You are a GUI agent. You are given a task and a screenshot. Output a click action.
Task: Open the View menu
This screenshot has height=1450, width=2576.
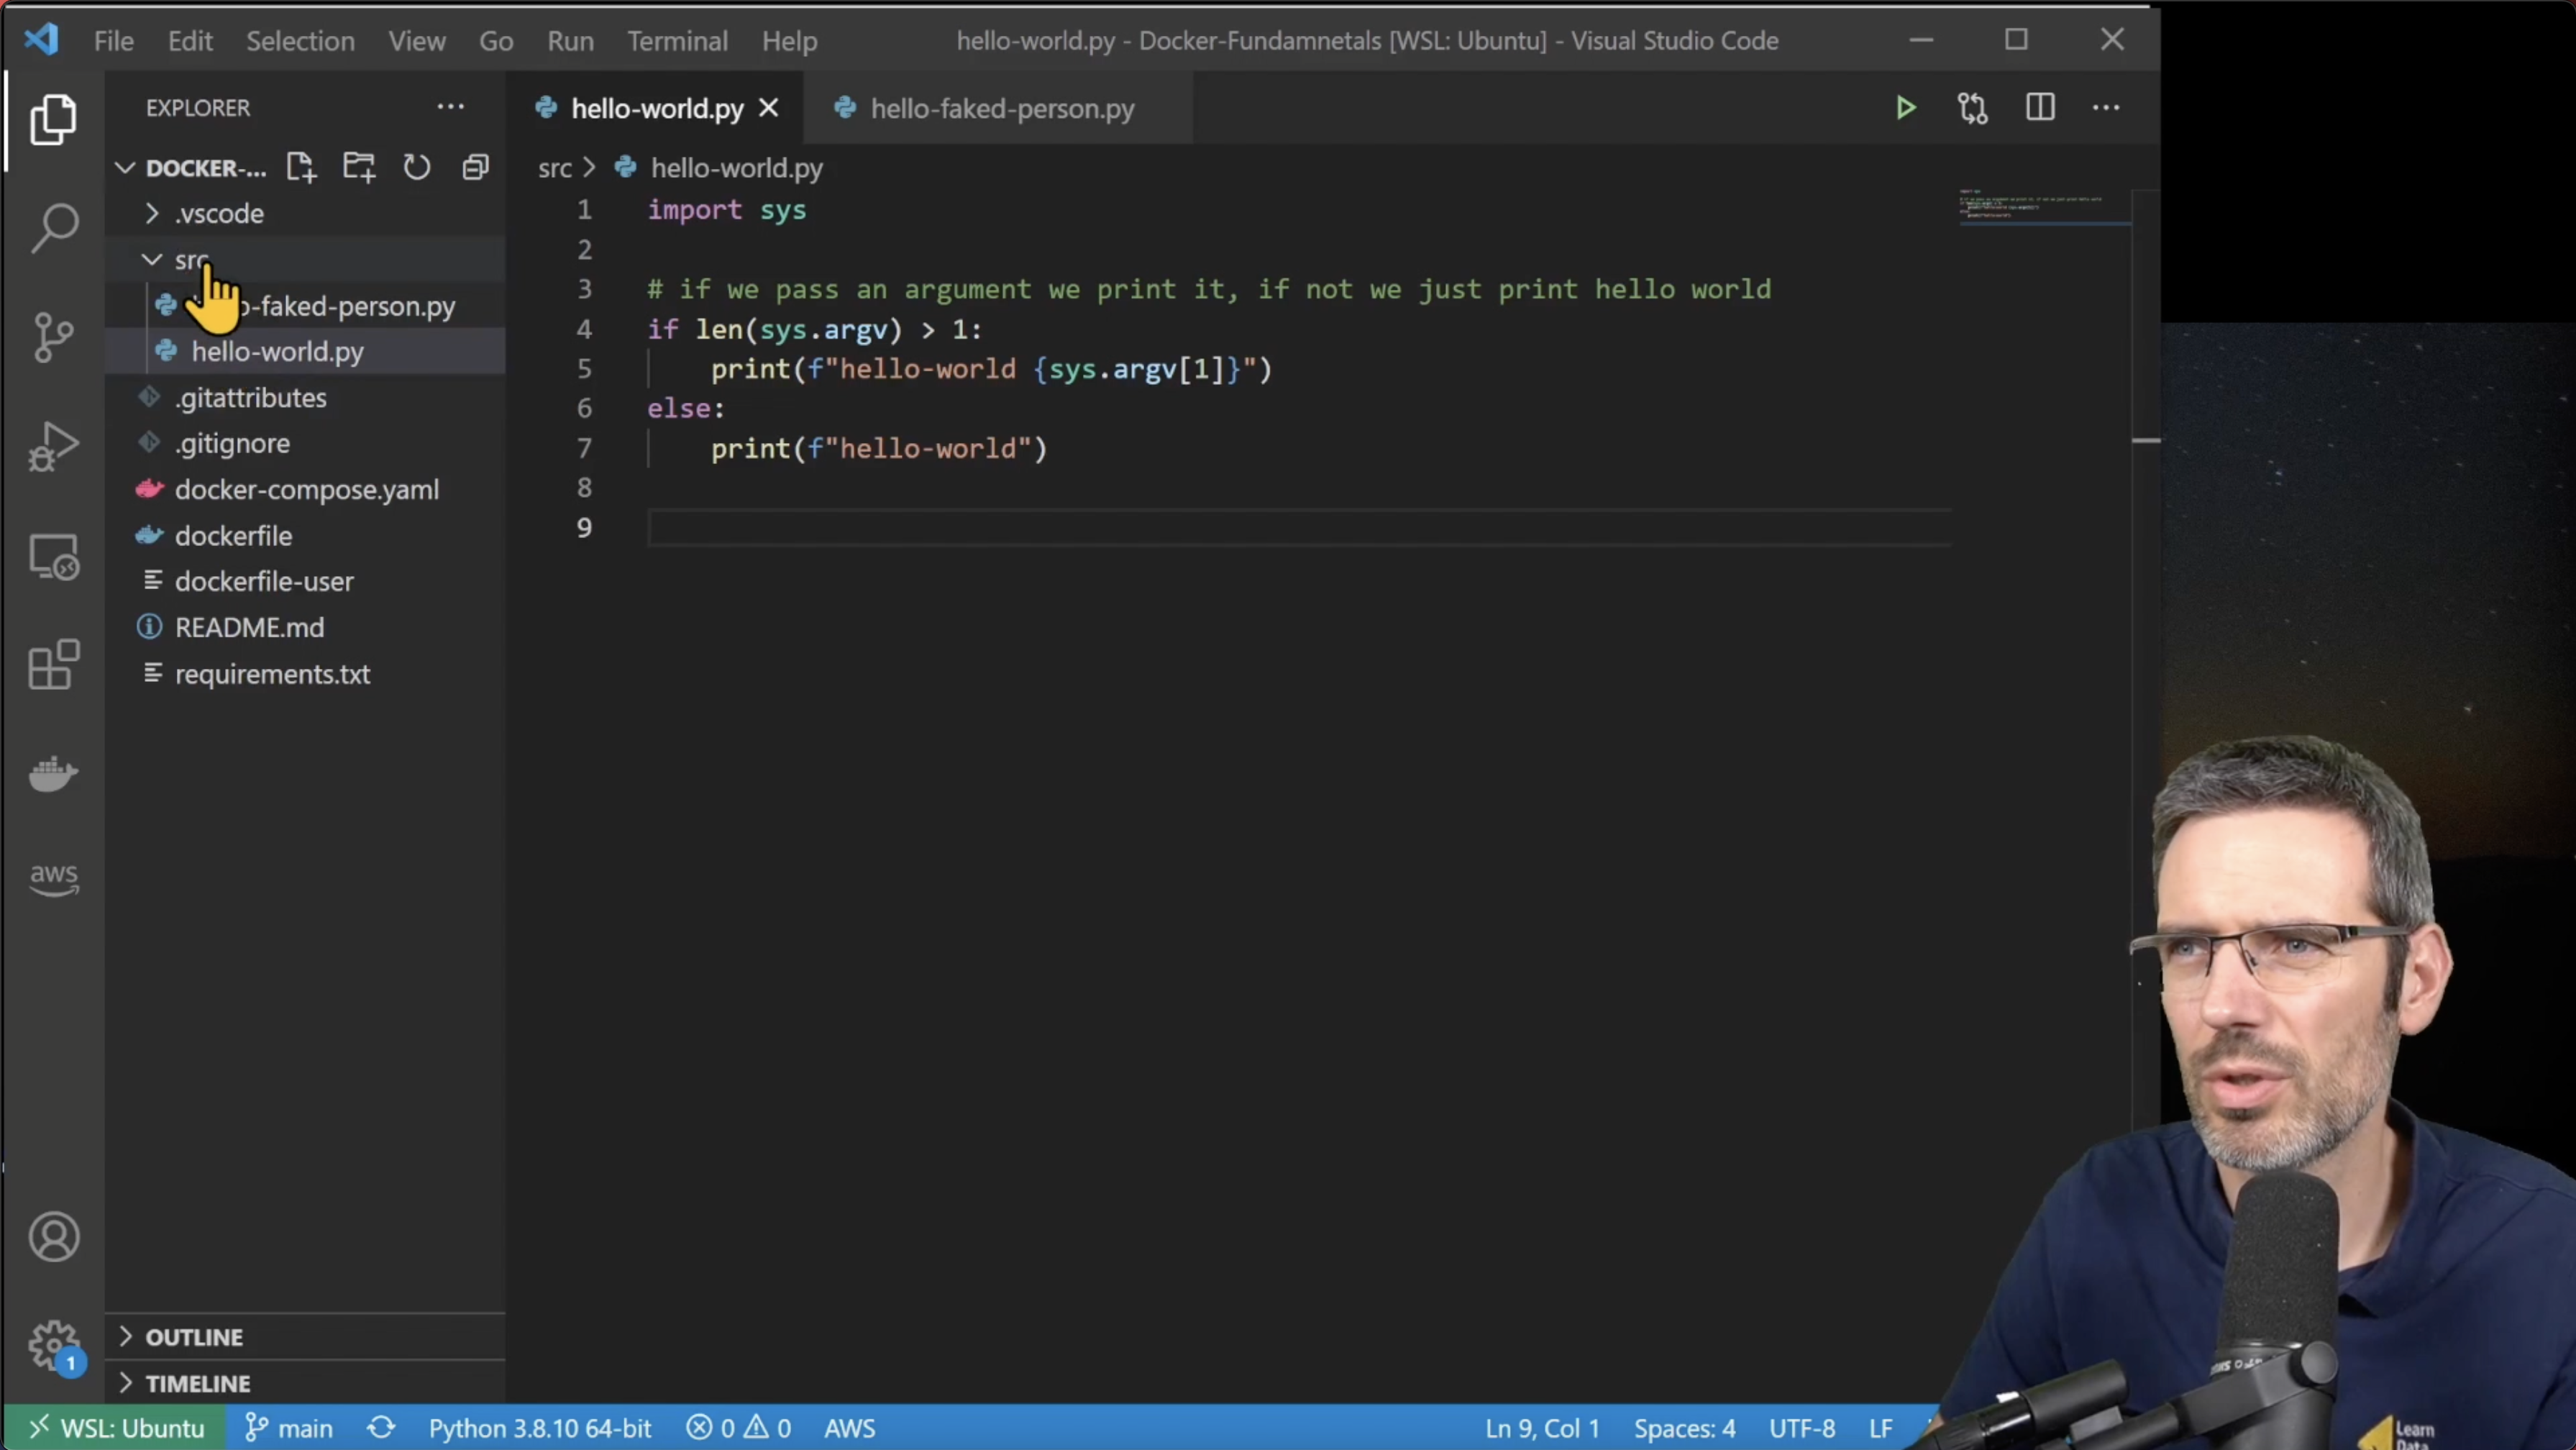click(417, 41)
